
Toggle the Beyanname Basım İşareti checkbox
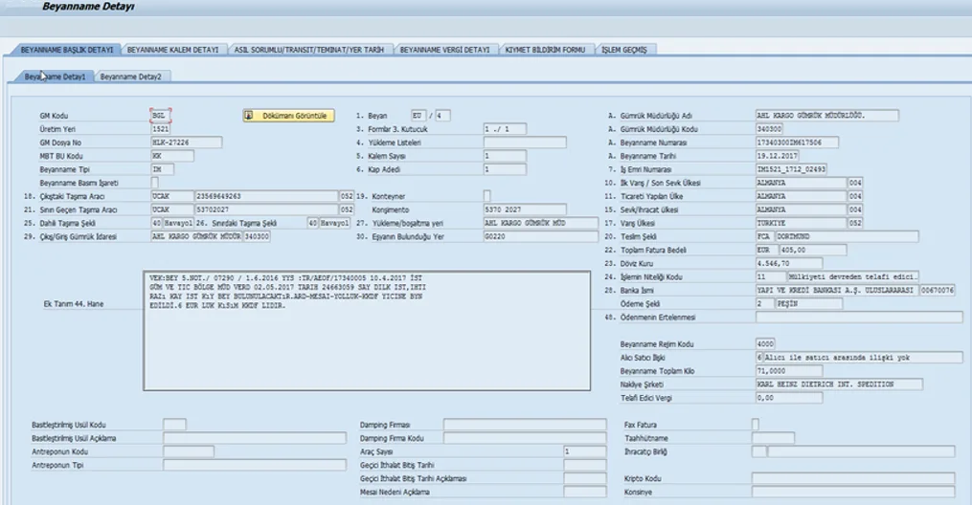(155, 183)
